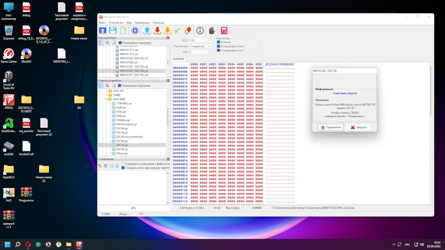Toggle the Включен pin tester checkbox

[218, 42]
